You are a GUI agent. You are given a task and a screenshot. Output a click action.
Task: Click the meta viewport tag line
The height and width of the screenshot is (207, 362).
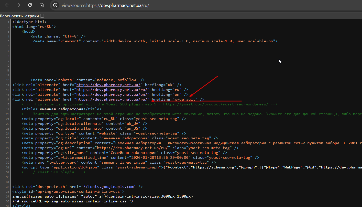click(155, 41)
